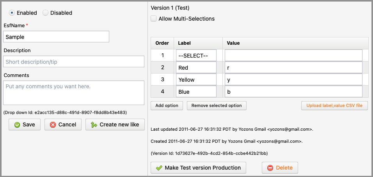The width and height of the screenshot is (373, 177).
Task: Click the Create new like branch icon
Action: point(94,125)
